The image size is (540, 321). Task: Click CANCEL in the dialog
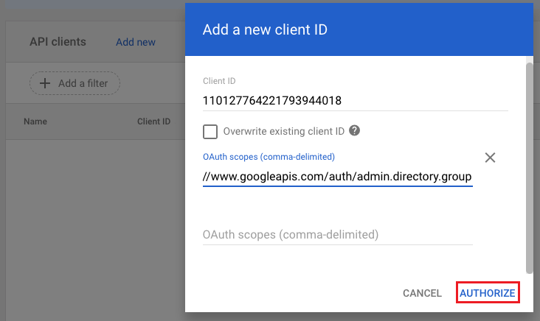pyautogui.click(x=422, y=293)
